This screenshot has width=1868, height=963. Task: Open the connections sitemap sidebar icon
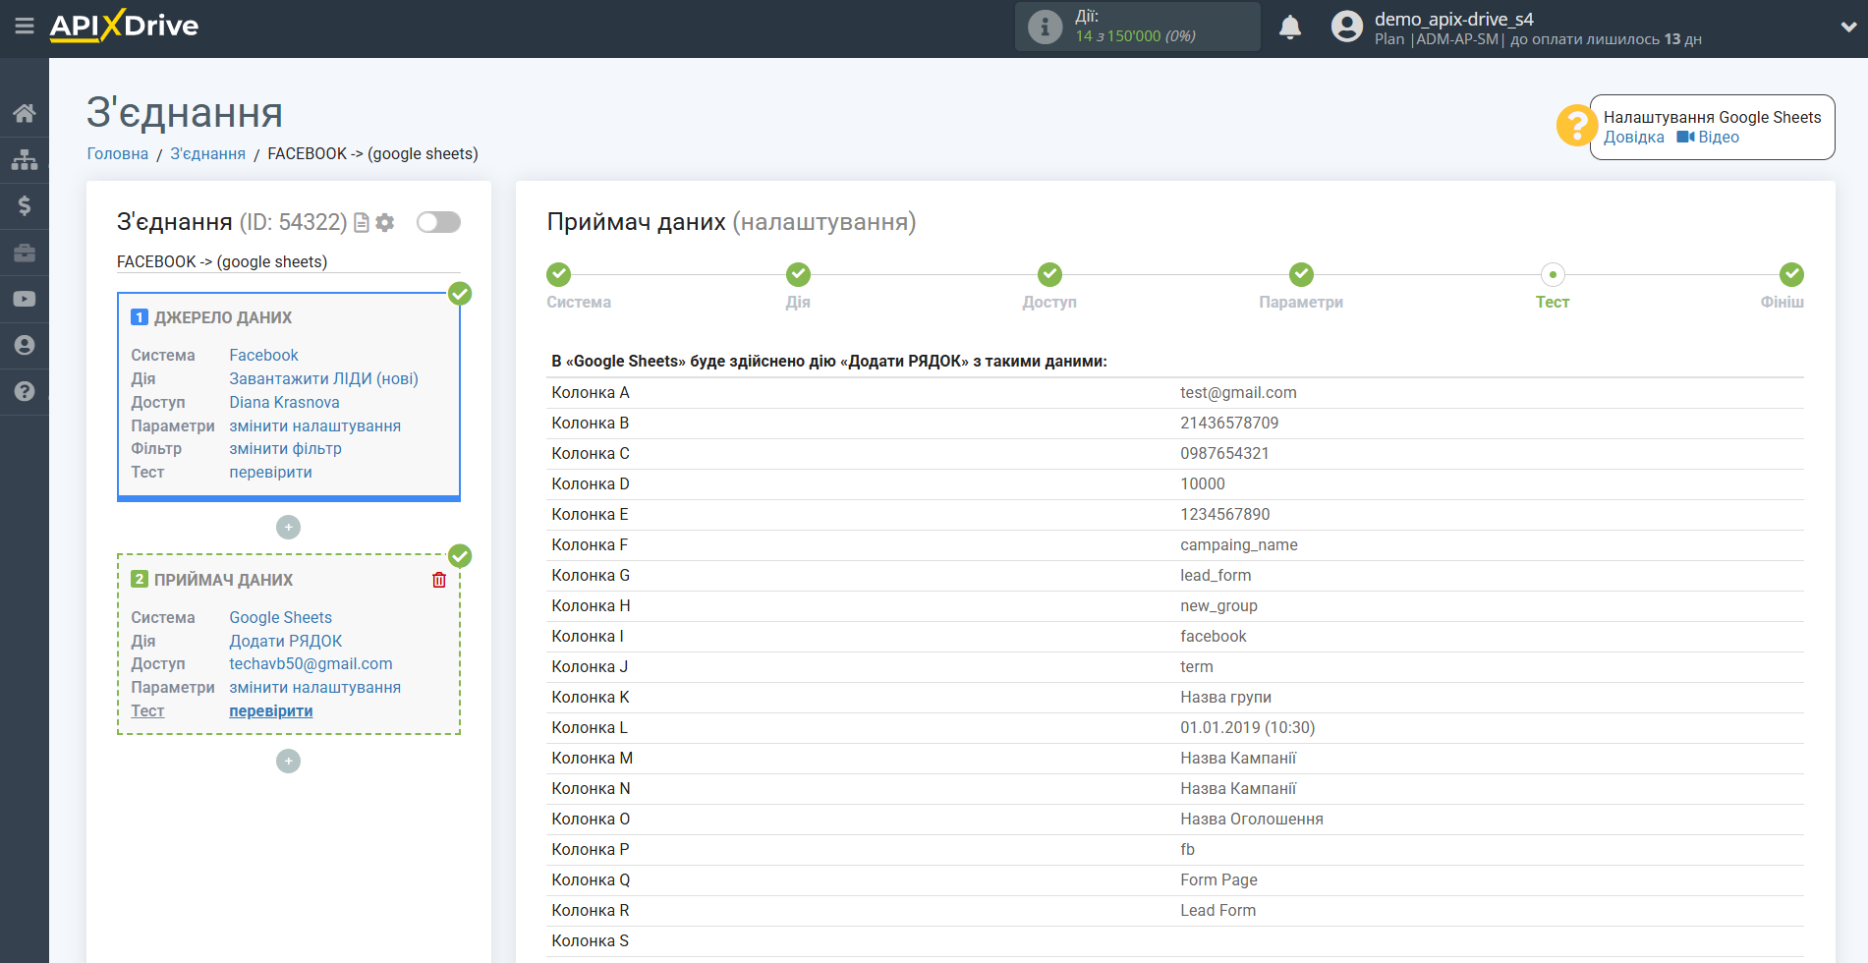25,159
